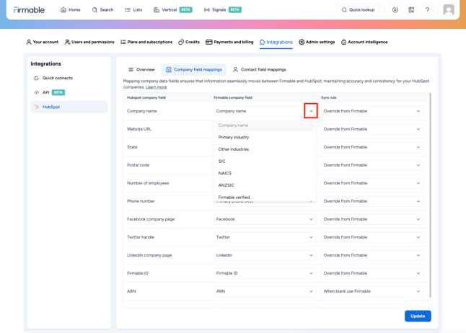Choose Primary industry from dropdown list

point(265,137)
